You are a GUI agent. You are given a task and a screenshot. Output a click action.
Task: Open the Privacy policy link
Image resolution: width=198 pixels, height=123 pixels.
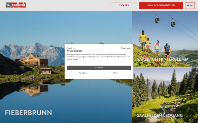click(x=126, y=48)
